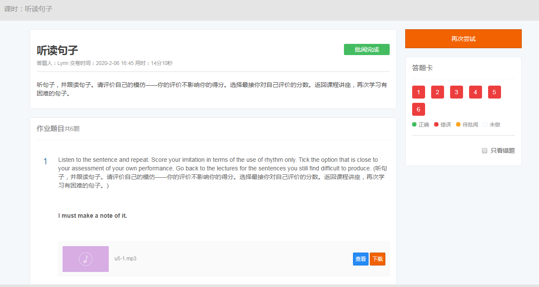The height and width of the screenshot is (287, 539).
Task: Click the 未做 legend item
Action: [492, 124]
